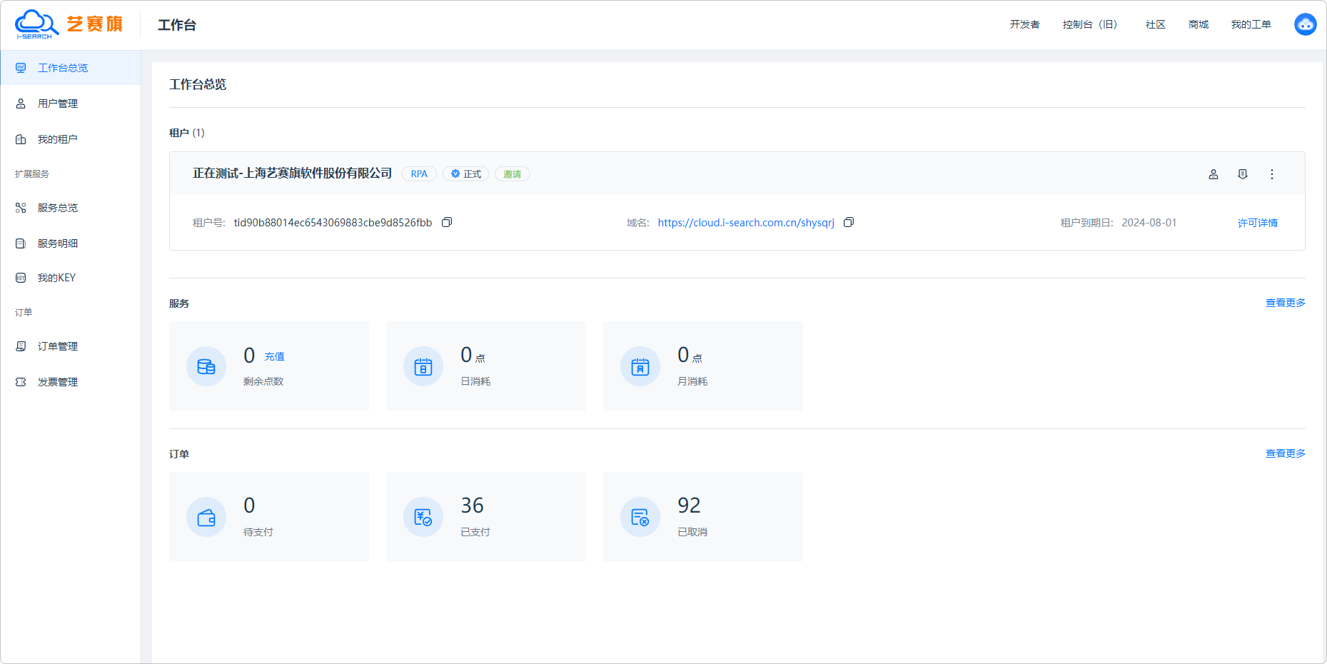Select 发票管理 in sidebar
This screenshot has width=1327, height=664.
(x=58, y=382)
